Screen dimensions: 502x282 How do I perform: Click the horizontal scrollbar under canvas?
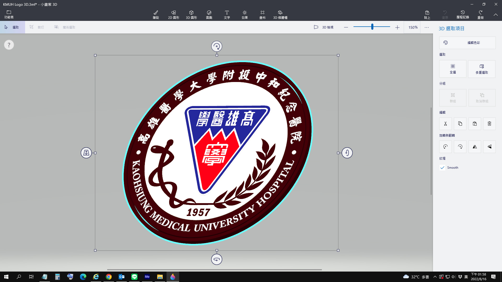214,270
